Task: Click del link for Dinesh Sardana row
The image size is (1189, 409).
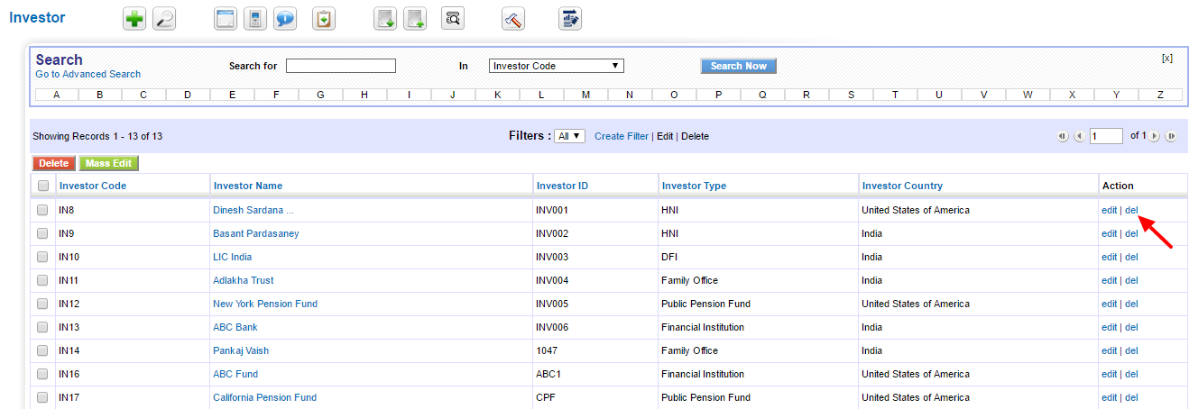Action: pos(1131,210)
